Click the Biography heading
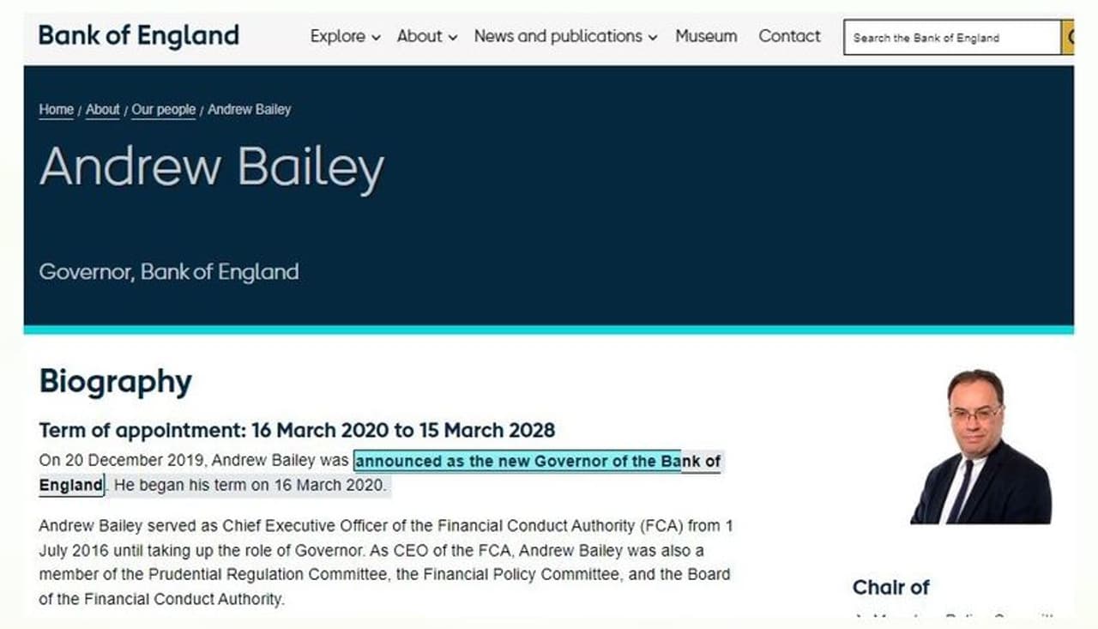 tap(116, 382)
